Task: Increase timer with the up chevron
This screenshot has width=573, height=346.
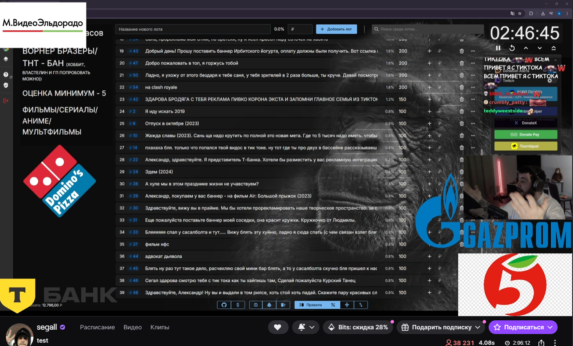Action: tap(526, 48)
